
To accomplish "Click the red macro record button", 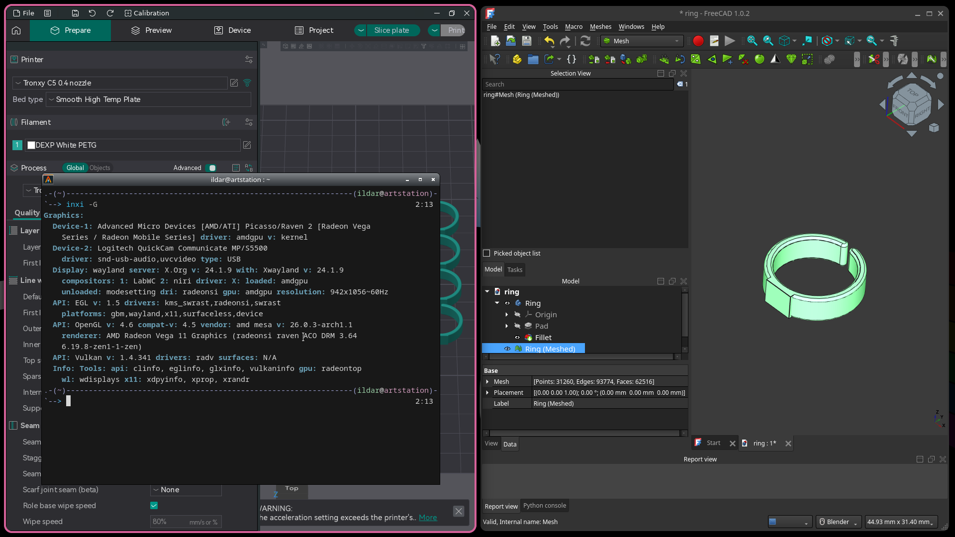I will coord(698,41).
